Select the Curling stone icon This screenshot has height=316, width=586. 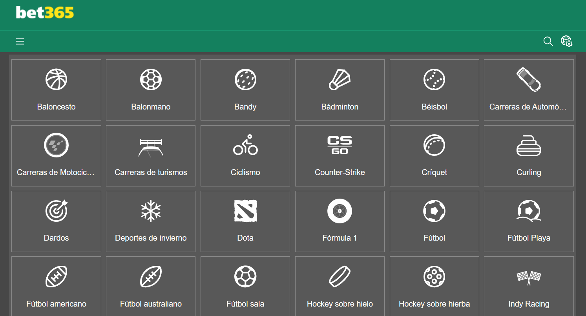tap(529, 145)
